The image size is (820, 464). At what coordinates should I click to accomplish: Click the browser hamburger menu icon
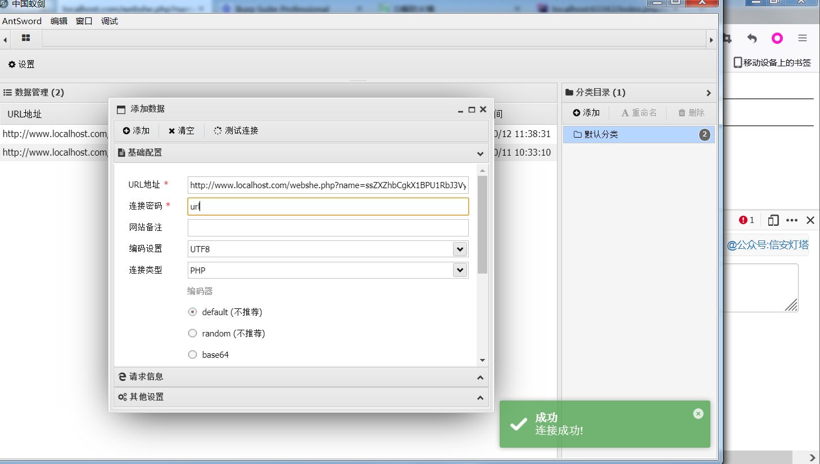[802, 38]
